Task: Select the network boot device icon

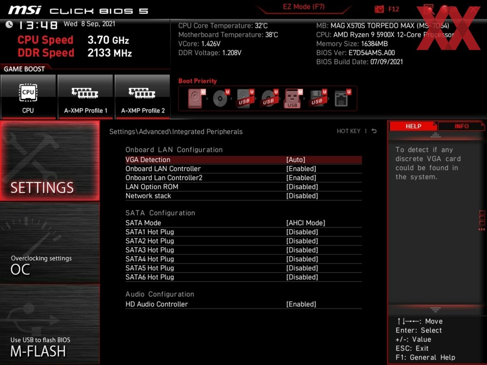Action: coord(342,98)
